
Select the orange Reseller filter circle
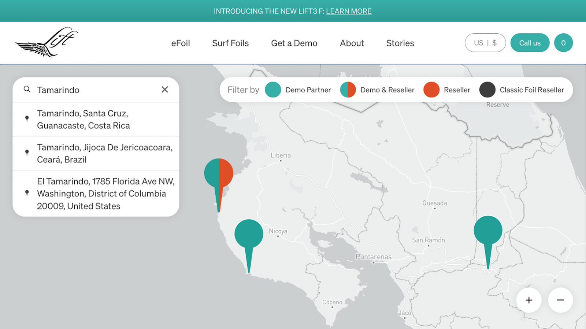(431, 90)
